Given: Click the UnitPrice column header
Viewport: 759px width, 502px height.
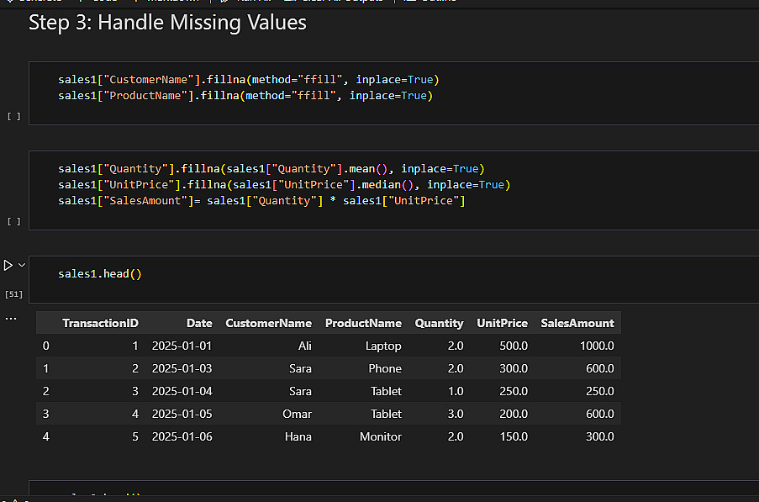Looking at the screenshot, I should click(502, 323).
